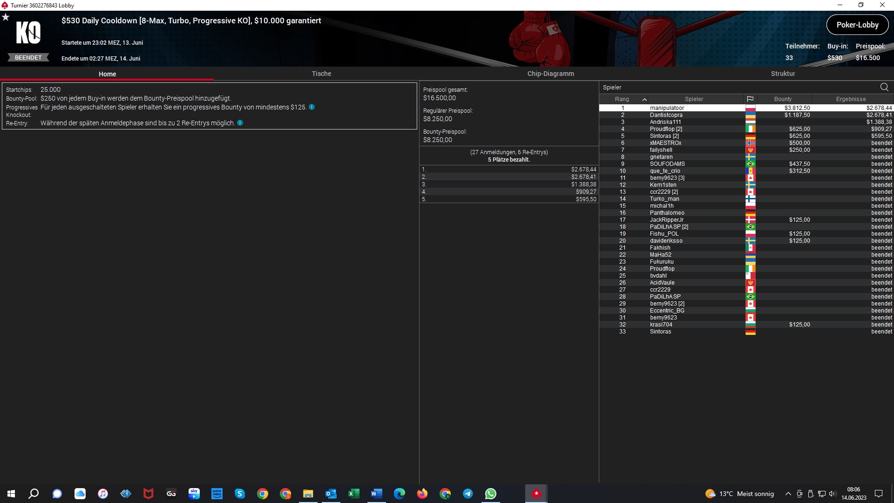Open the Chip-Diagramm tab

click(550, 74)
